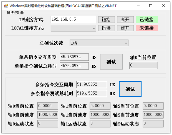Click the 轴1当前位置 field showing 0.0000

click(x=100, y=106)
